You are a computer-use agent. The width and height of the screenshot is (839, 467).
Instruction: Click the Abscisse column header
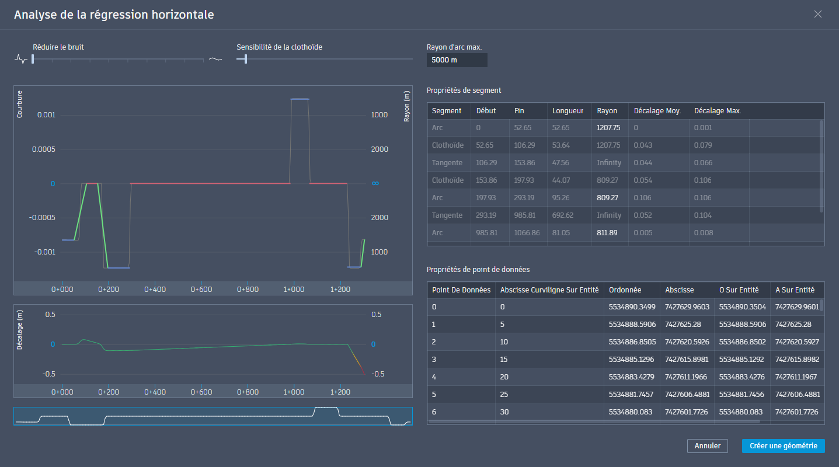(687, 290)
